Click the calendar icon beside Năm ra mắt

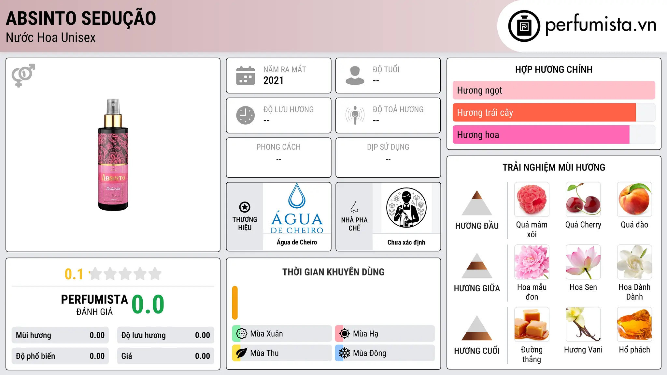click(246, 76)
